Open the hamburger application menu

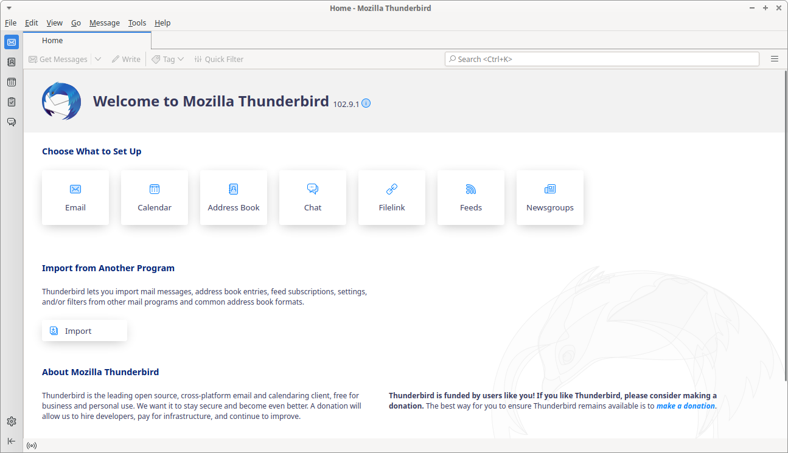[775, 59]
